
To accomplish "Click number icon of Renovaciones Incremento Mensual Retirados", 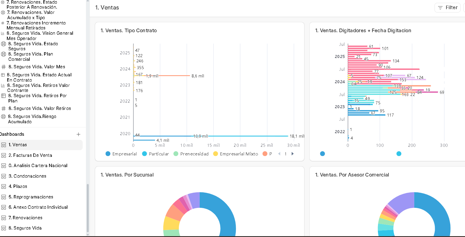I will click(3, 23).
